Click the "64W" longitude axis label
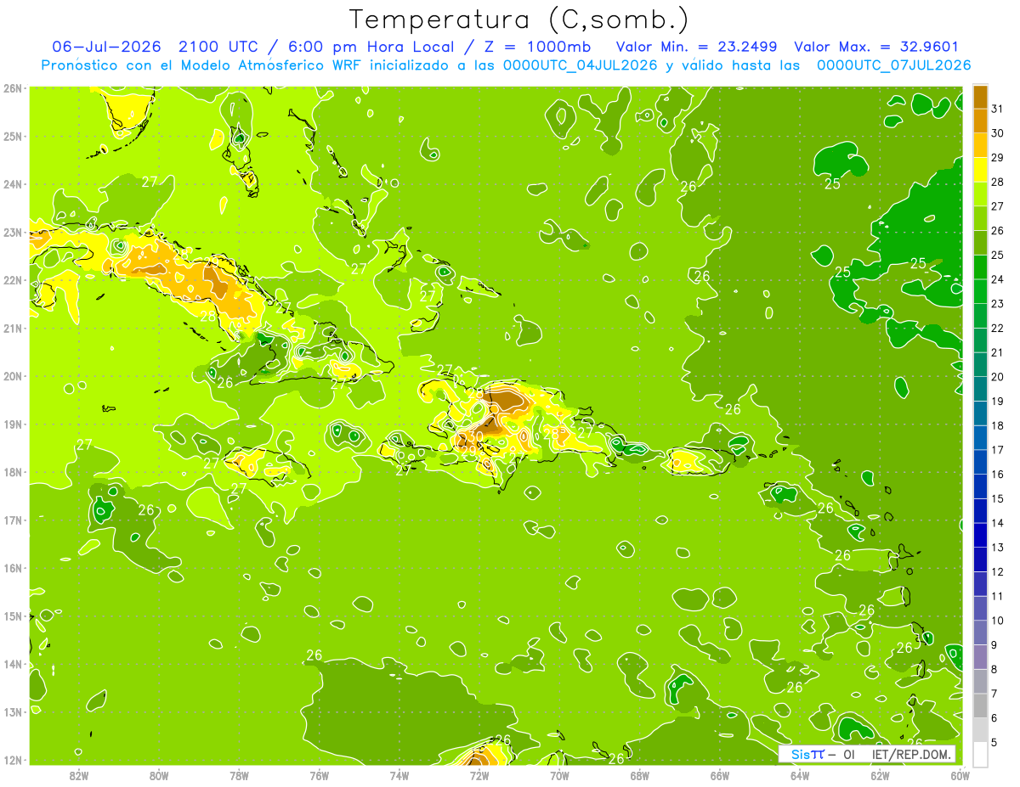 click(x=800, y=776)
